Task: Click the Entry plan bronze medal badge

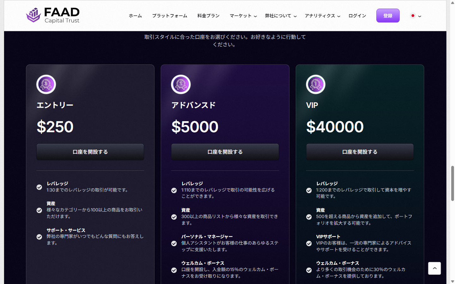Action: coord(46,84)
